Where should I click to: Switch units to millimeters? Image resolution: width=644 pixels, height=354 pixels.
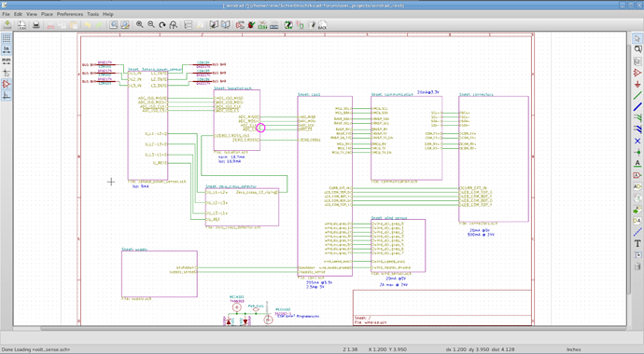coord(7,61)
